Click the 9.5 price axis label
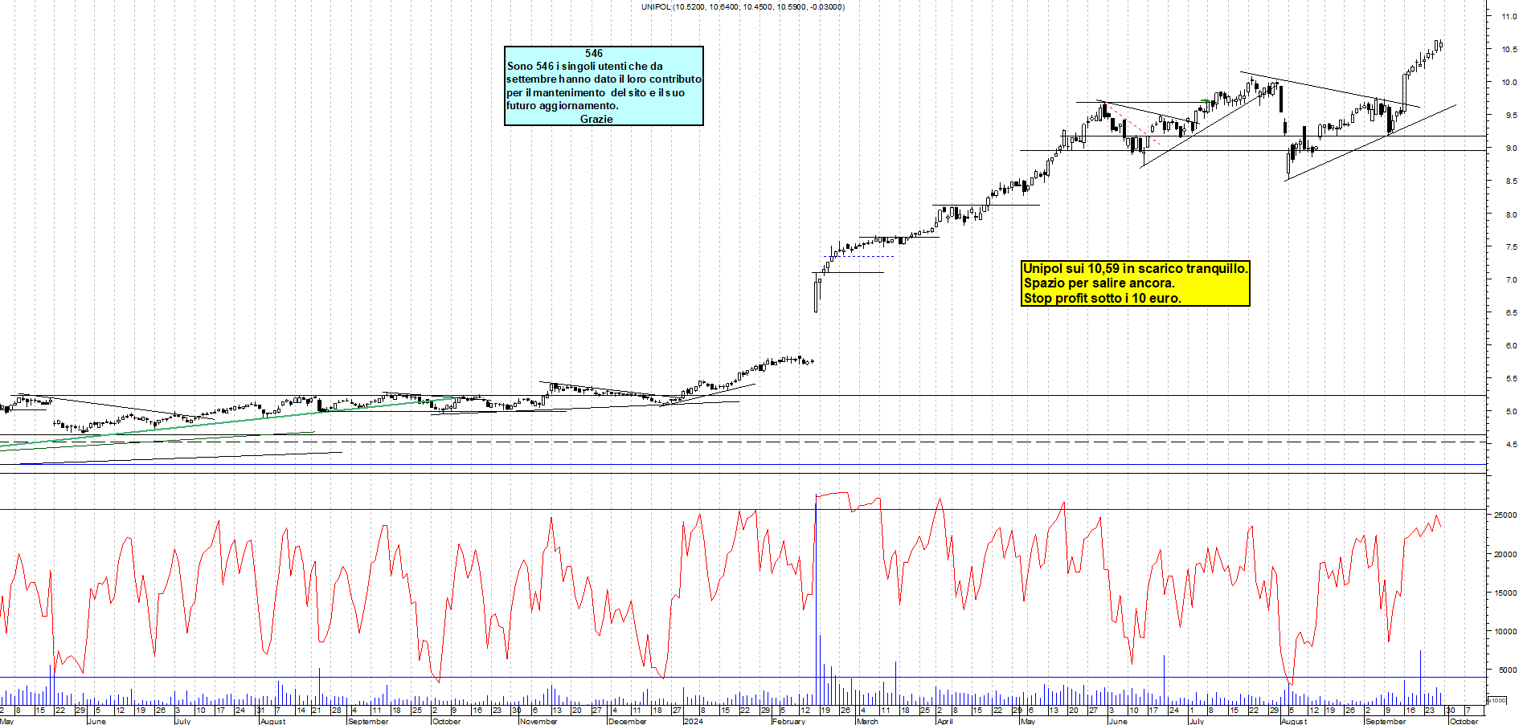Screen dimensions: 1519x725 pyautogui.click(x=1511, y=115)
